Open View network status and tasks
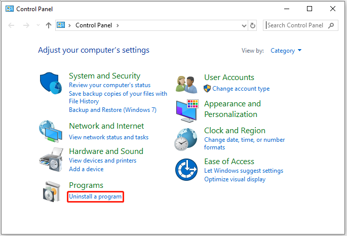347x236 pixels. [x=108, y=137]
